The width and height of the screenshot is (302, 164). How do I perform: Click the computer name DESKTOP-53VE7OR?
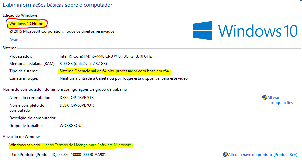pos(77,98)
